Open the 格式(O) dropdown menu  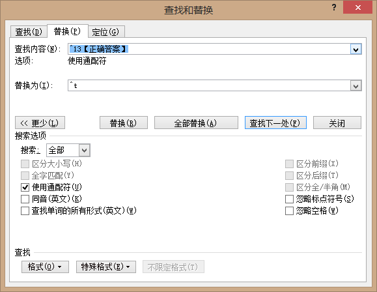coord(45,267)
